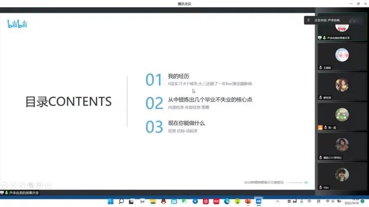Screen dimensions: 369x207
Task: Click the slideshow zoom magnifier button
Action: click(39, 185)
